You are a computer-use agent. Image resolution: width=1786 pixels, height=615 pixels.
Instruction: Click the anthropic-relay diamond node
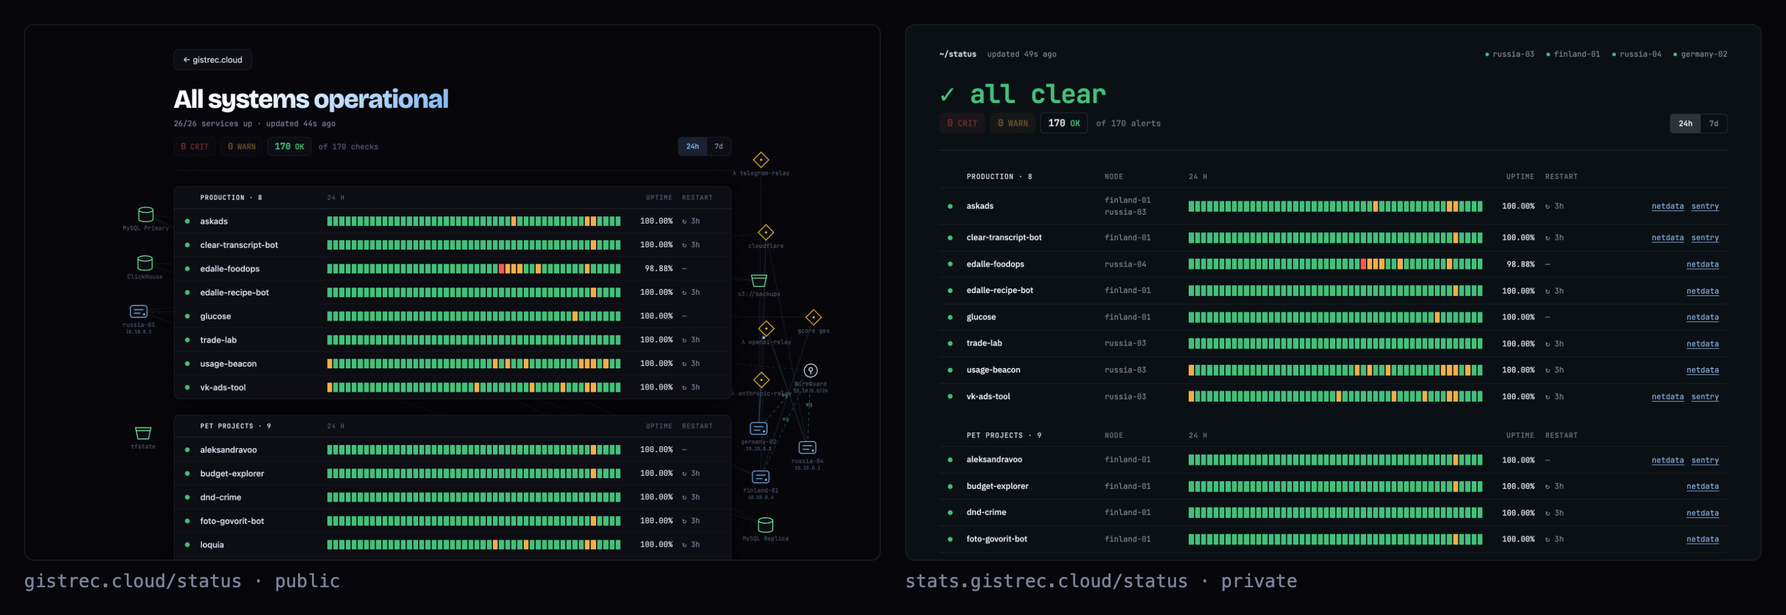(x=761, y=379)
